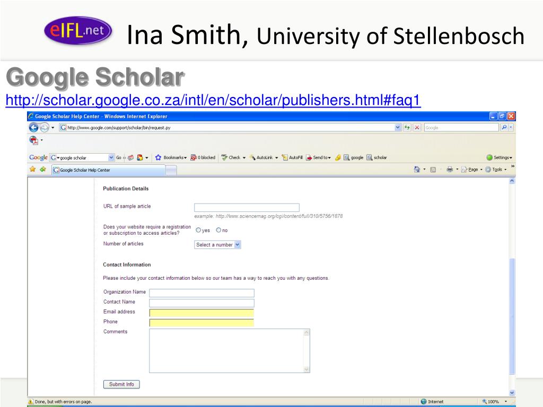
Task: Click the Home page icon
Action: (417, 169)
